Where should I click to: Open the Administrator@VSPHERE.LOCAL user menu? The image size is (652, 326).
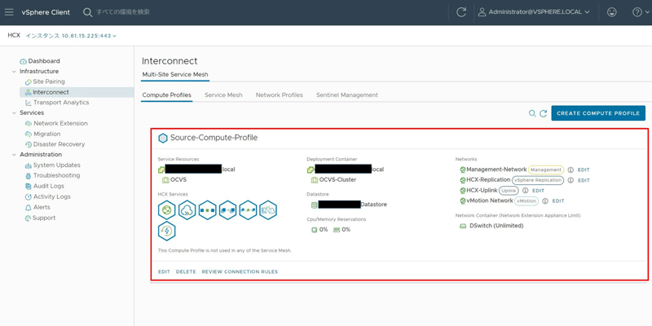[534, 12]
